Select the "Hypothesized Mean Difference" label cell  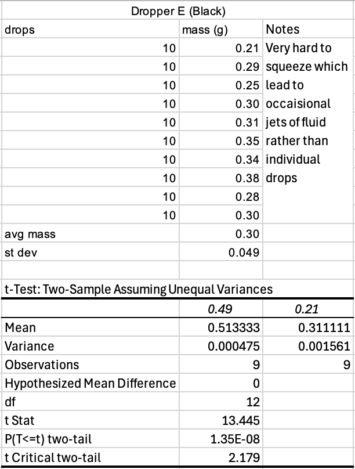click(x=90, y=383)
